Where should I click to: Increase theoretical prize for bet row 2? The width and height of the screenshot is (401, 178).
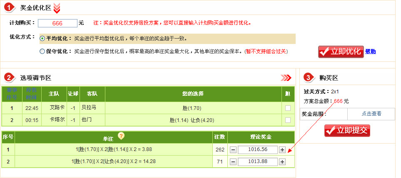[282, 161]
